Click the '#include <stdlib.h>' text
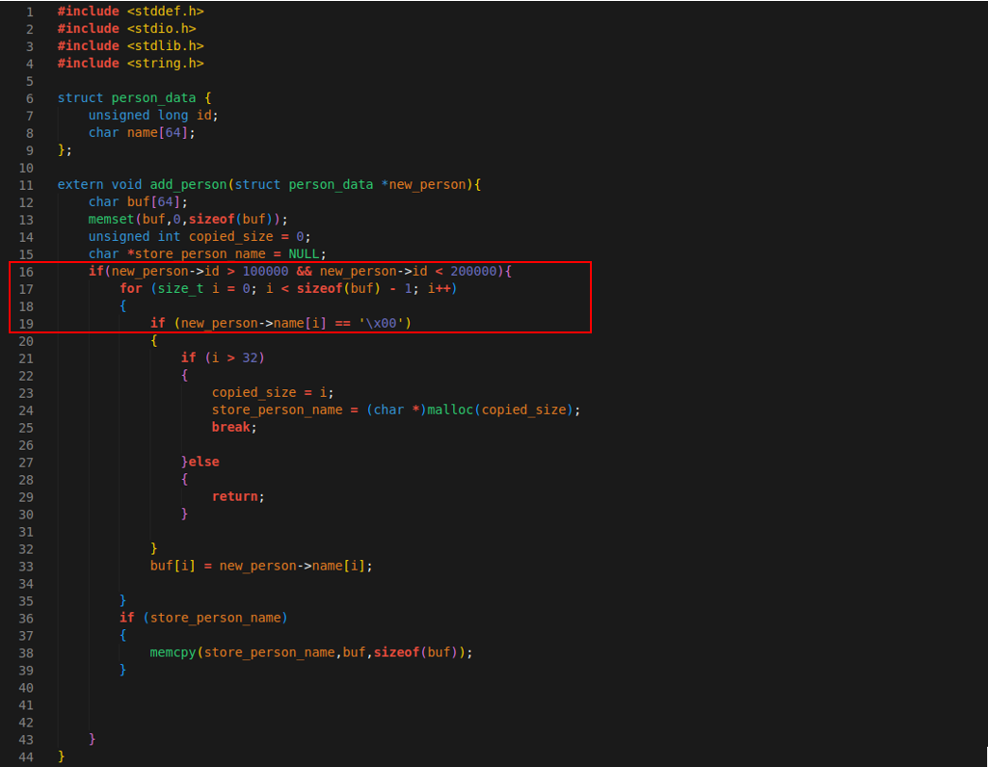This screenshot has width=988, height=767. [x=130, y=46]
